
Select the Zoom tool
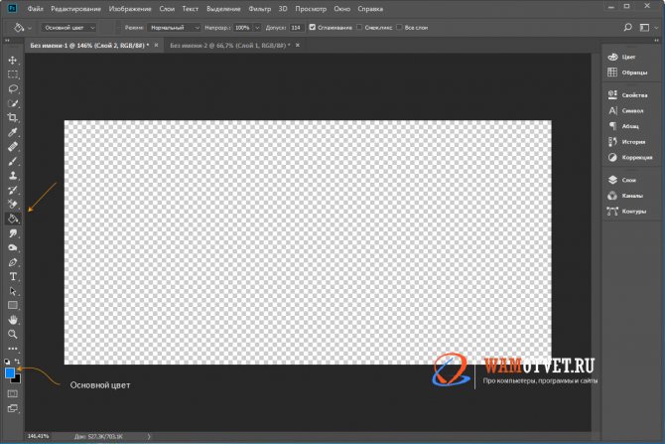[13, 334]
